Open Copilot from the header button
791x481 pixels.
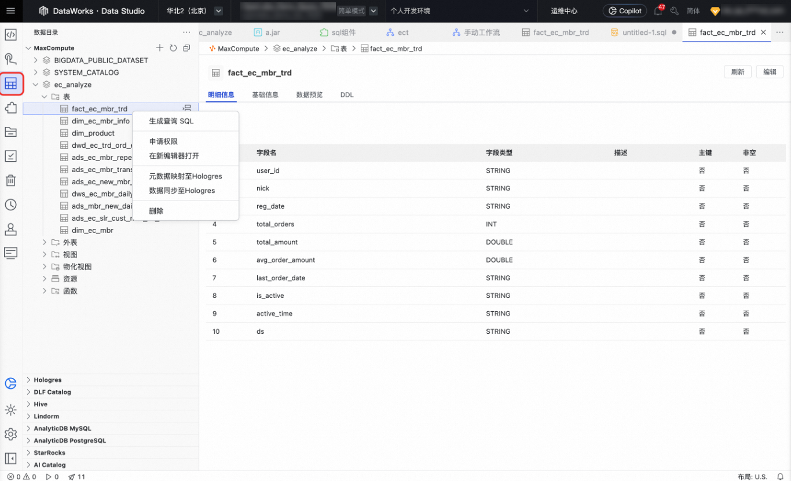(x=625, y=11)
